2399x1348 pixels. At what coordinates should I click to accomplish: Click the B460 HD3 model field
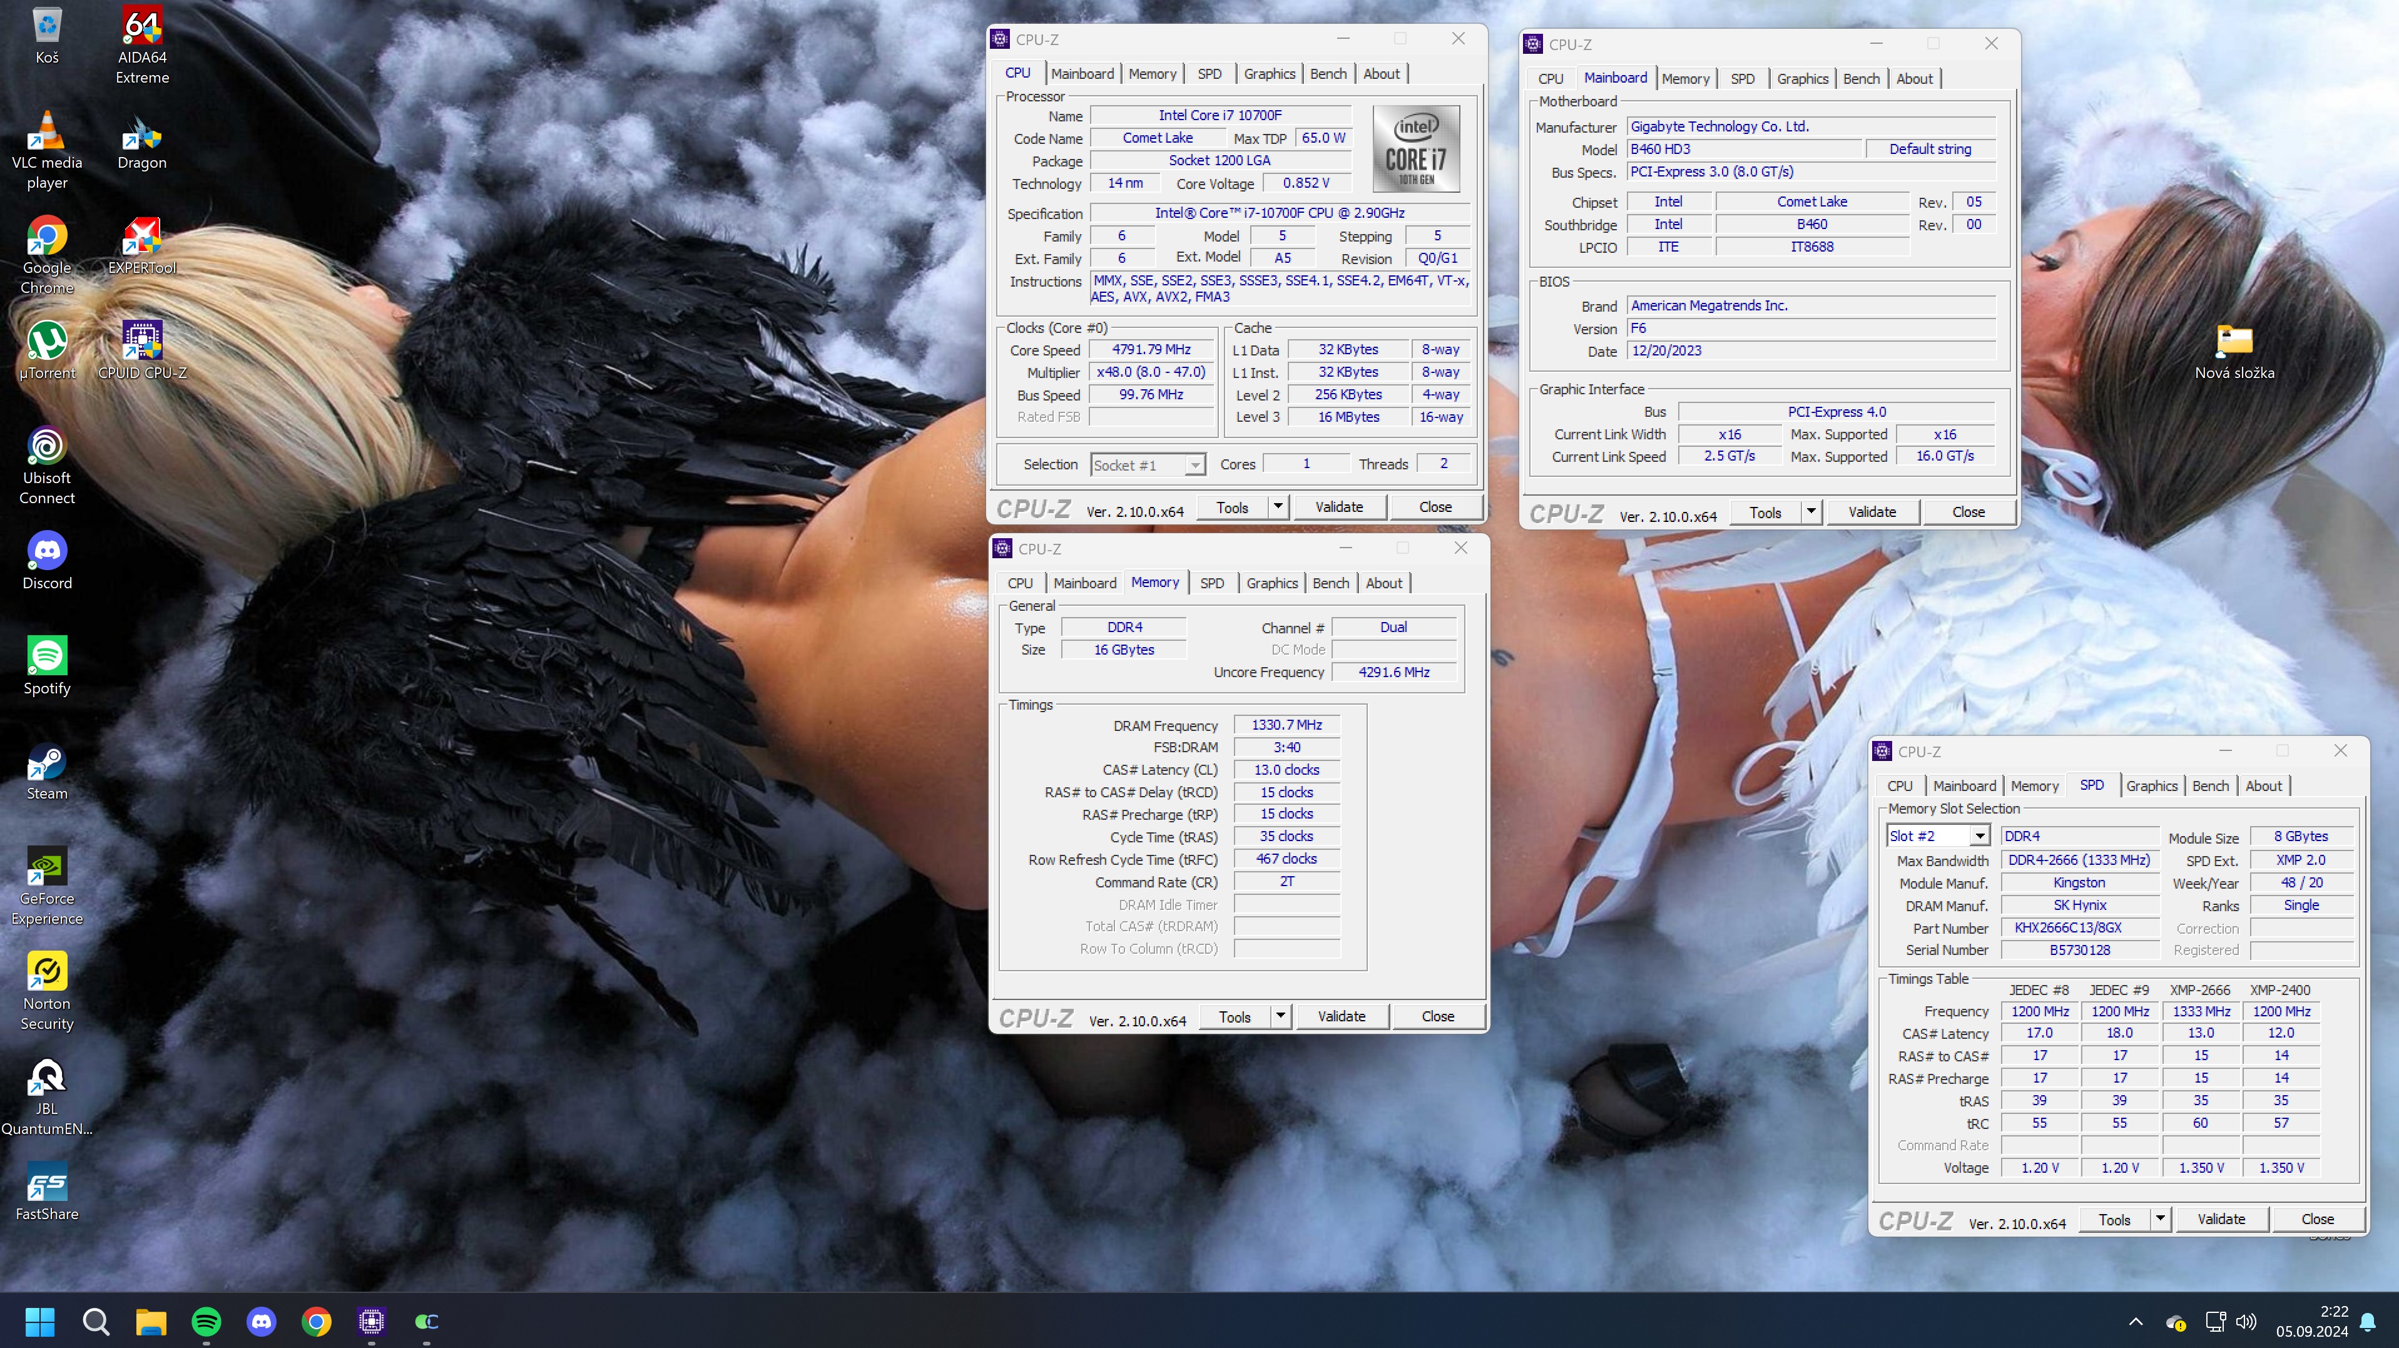coord(1744,149)
